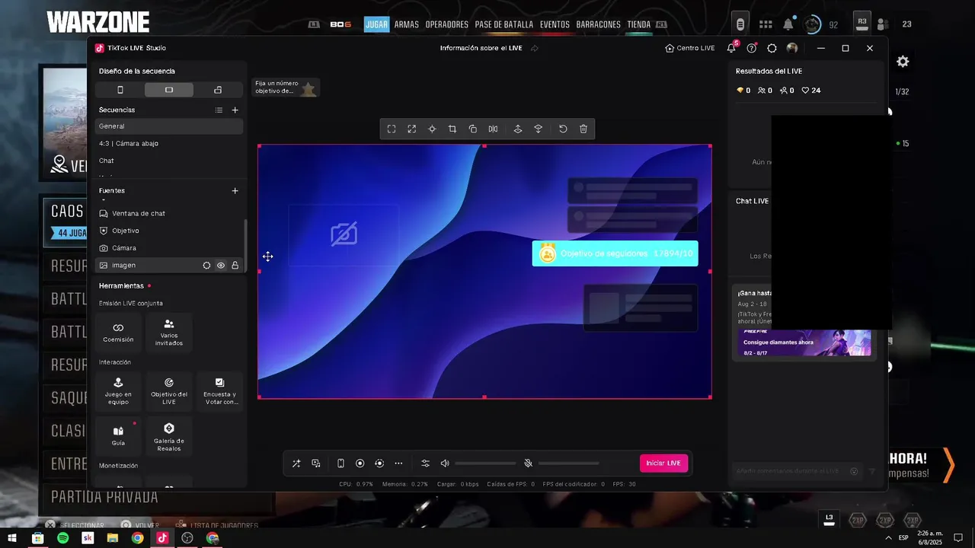Open the audio mixer settings sliders icon
The height and width of the screenshot is (548, 975).
tap(425, 464)
